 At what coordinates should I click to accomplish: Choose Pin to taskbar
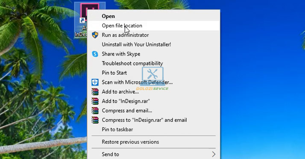[x=154, y=130]
